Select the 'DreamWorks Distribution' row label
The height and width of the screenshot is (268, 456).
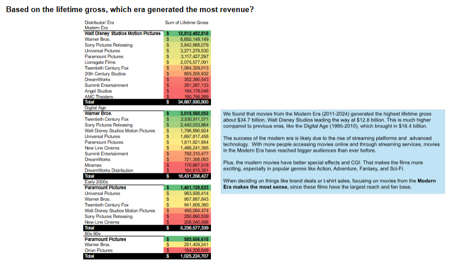[x=109, y=171]
